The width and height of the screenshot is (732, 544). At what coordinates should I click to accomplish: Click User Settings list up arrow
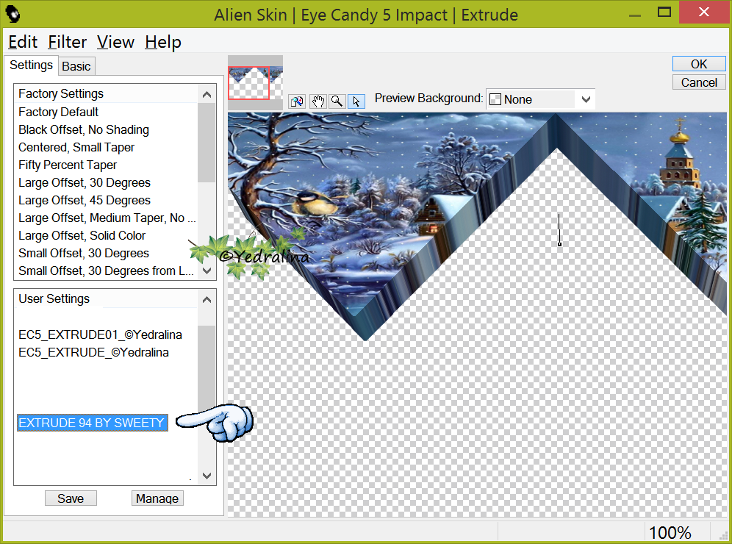pyautogui.click(x=207, y=300)
